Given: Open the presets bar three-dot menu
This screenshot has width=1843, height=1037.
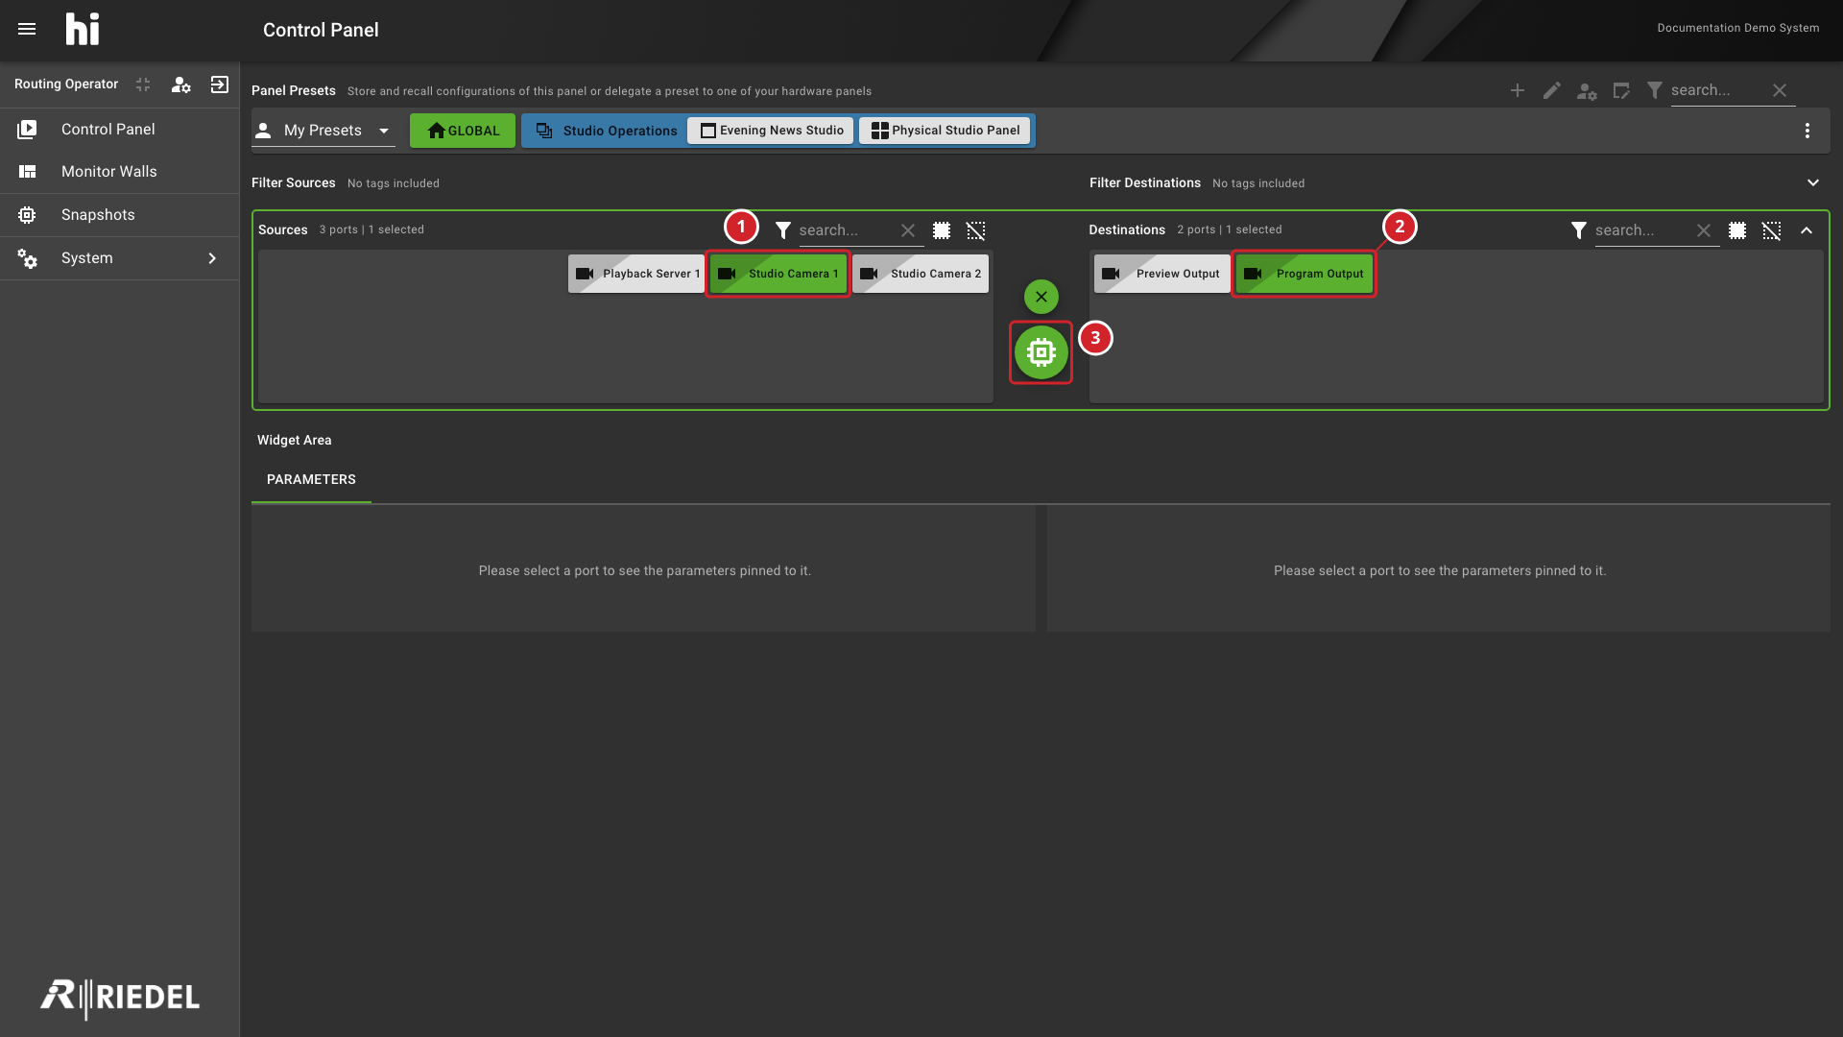Looking at the screenshot, I should point(1807,131).
